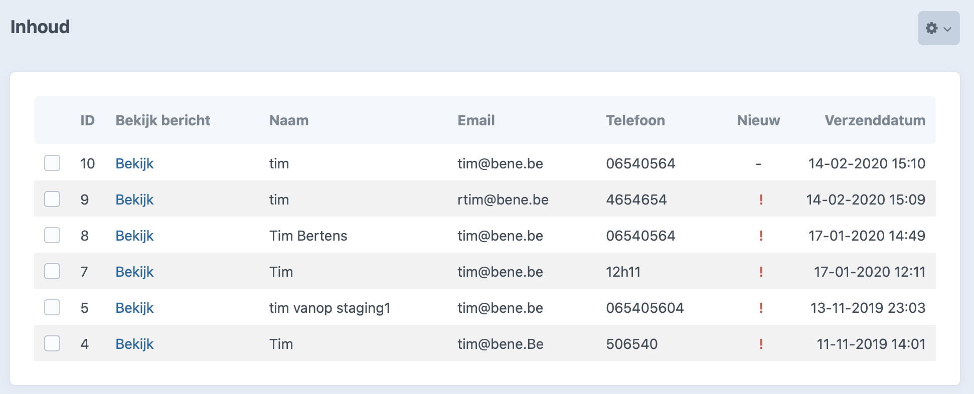Mark the checkbox for message ID 5
Screen dimensions: 974x394
point(52,307)
